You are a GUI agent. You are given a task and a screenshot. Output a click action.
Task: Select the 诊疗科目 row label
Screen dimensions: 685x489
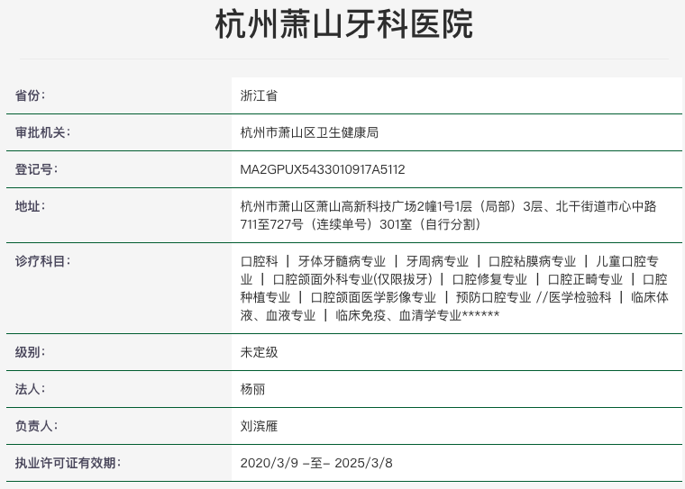tap(42, 261)
